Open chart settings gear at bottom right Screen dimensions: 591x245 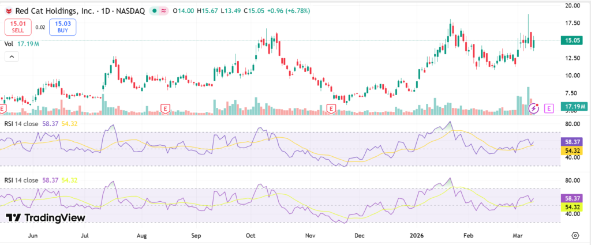(x=575, y=236)
